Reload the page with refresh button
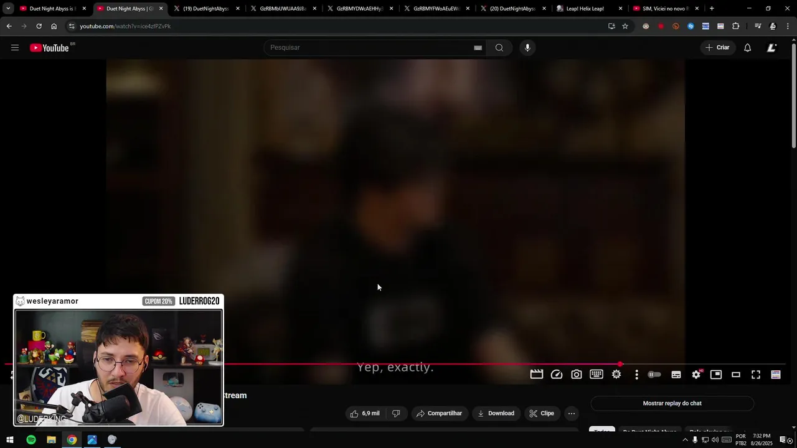 39,26
